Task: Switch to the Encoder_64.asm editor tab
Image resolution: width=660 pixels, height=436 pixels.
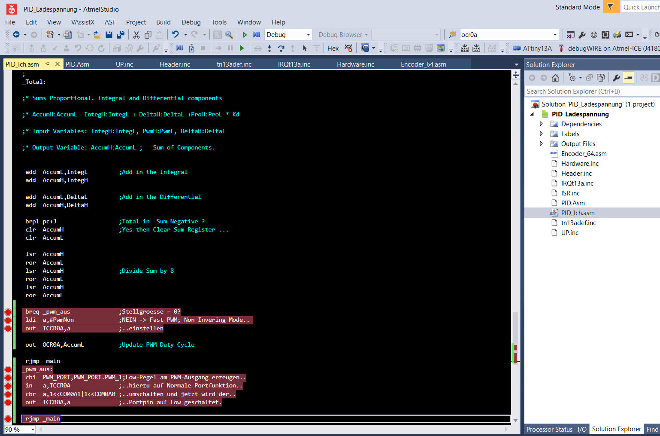Action: pos(424,64)
